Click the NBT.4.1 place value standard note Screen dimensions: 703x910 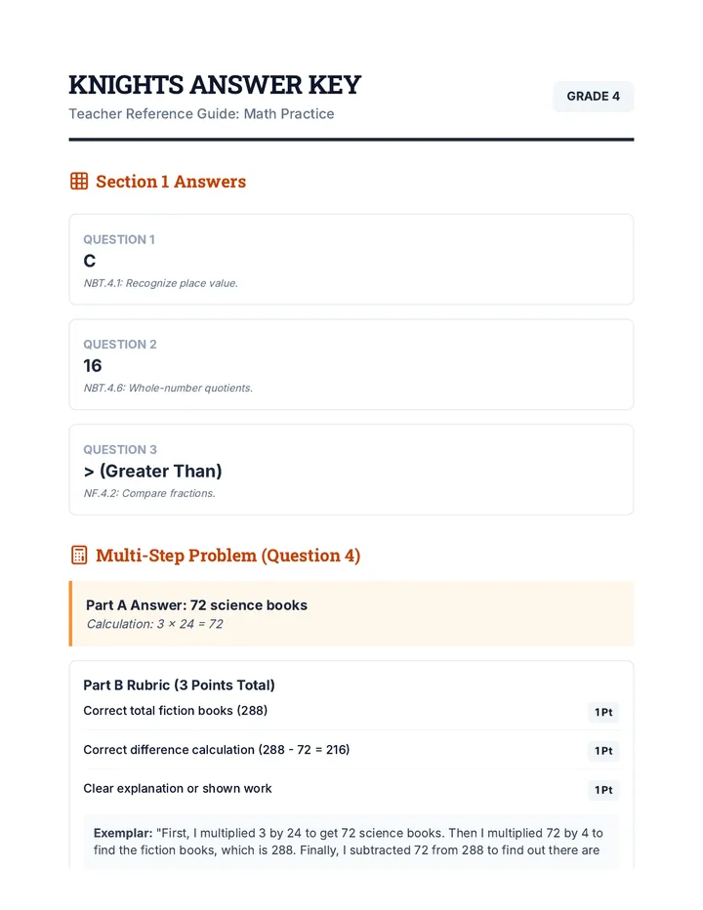tap(161, 283)
